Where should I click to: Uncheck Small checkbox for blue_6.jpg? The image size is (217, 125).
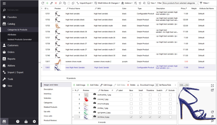point(141,117)
